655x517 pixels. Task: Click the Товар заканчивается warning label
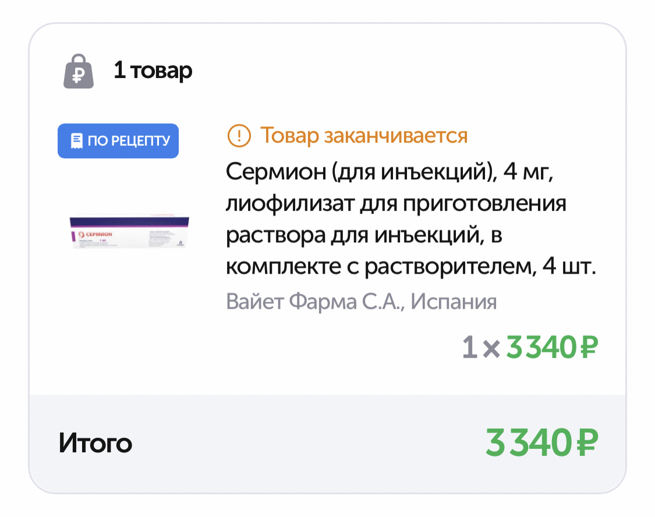(364, 136)
